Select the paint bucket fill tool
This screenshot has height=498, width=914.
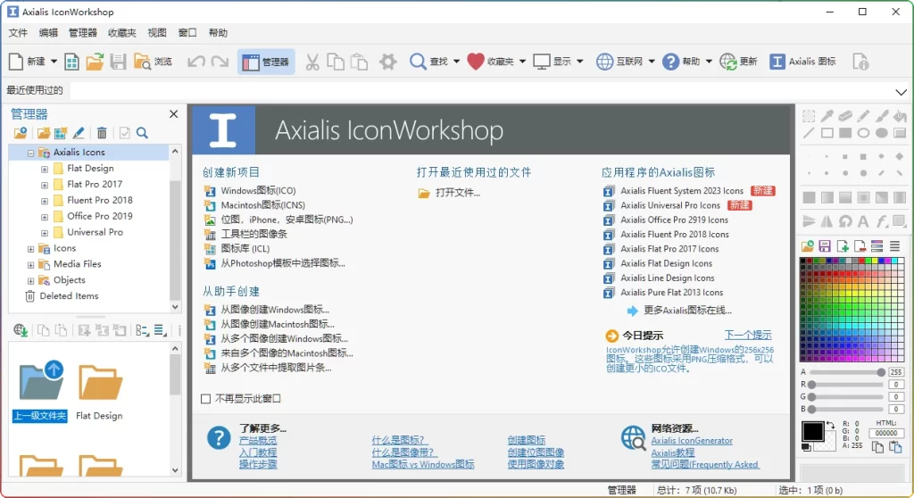900,116
